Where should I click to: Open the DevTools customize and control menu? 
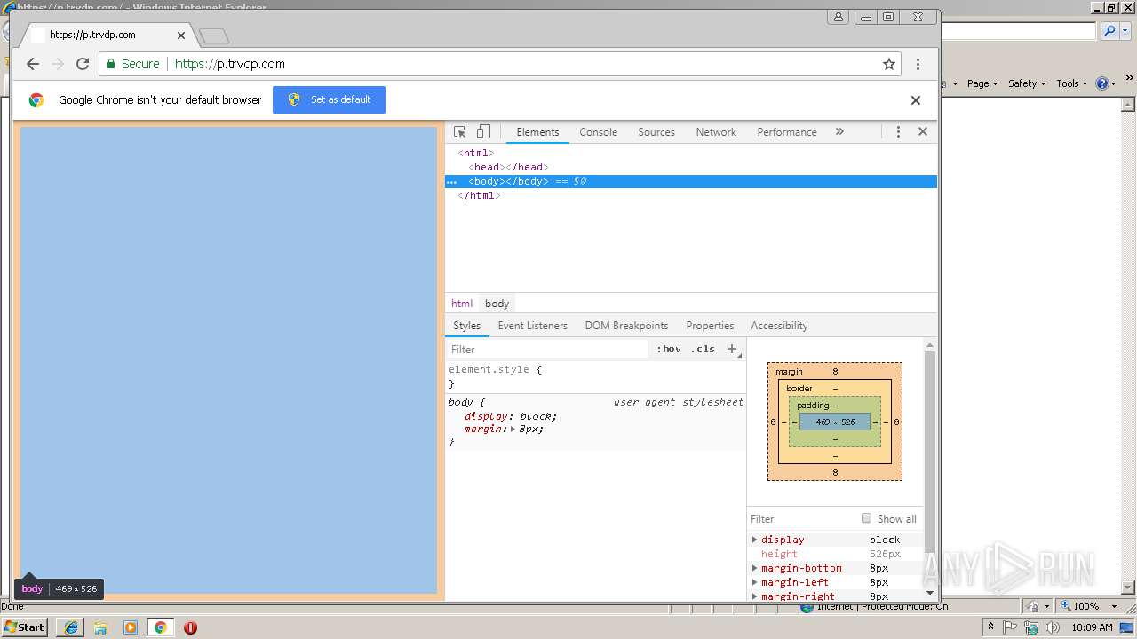(898, 131)
